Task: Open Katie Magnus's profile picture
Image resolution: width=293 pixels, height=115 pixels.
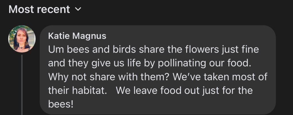Action: (x=22, y=39)
